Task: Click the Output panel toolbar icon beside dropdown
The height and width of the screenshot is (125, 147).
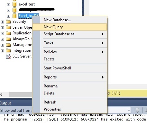Action: click(x=137, y=110)
